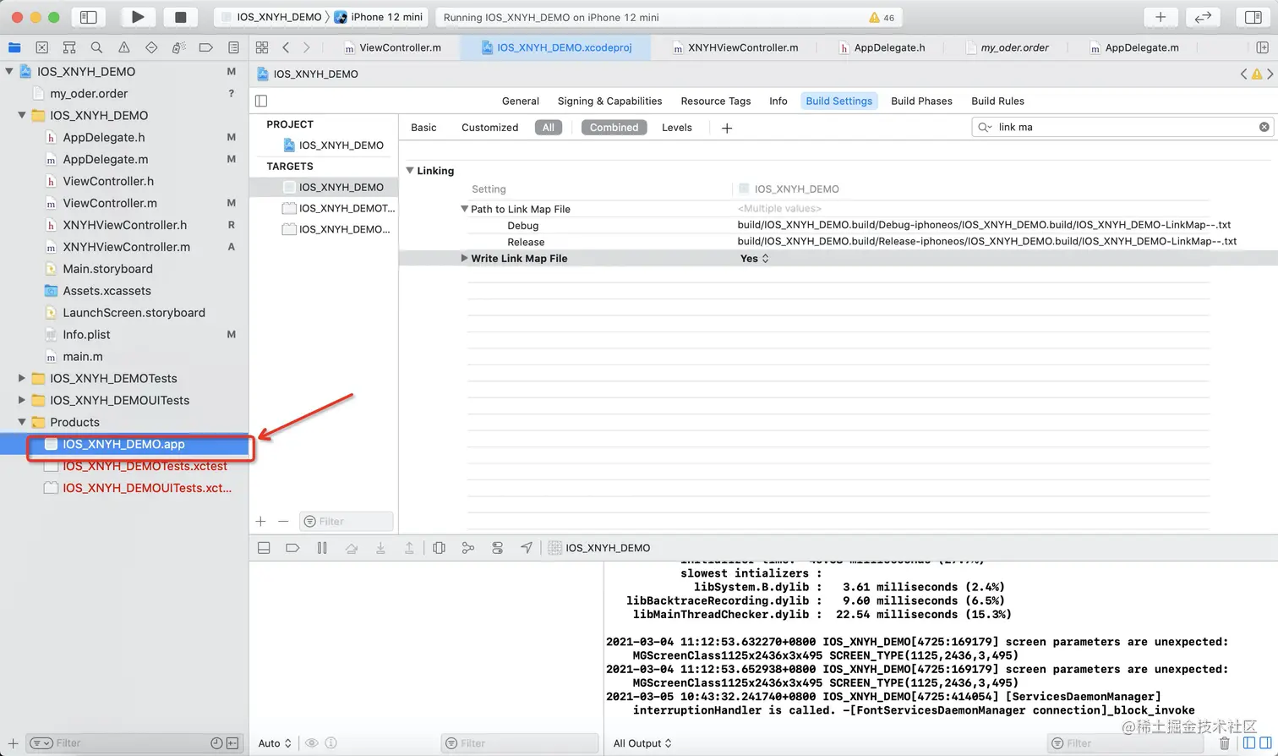Screen dimensions: 1278x756
Task: Click the 46 warnings indicator
Action: pos(882,17)
